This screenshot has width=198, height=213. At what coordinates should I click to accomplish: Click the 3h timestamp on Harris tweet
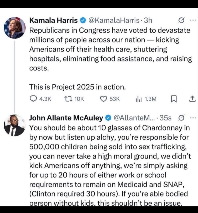148,21
